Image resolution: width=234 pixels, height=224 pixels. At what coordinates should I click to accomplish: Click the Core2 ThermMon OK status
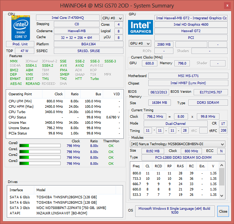[111, 158]
